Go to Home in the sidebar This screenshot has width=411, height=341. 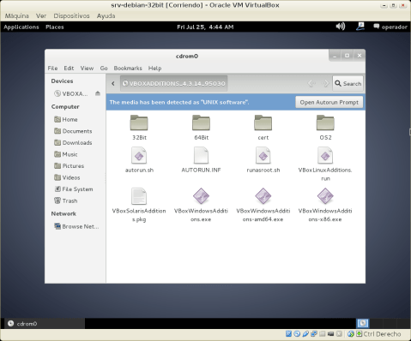click(66, 119)
